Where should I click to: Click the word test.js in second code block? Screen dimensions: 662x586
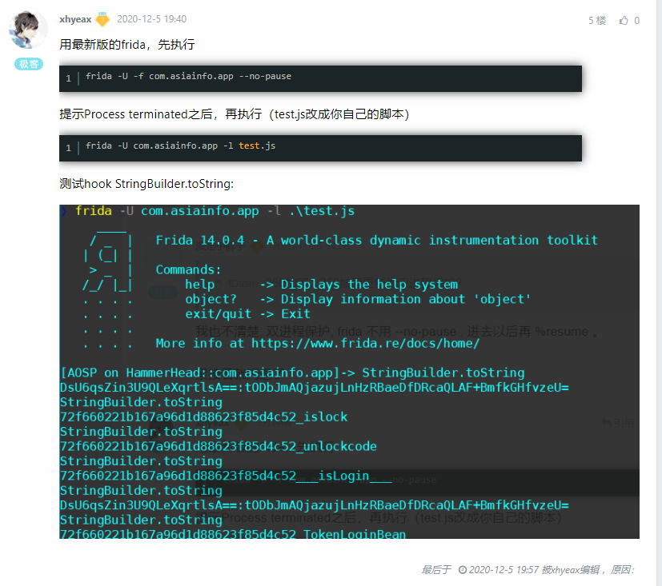257,146
